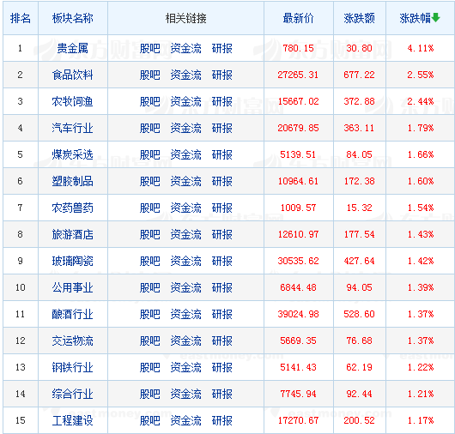Click the 板块名称 column header
This screenshot has height=434, width=455.
tap(73, 18)
